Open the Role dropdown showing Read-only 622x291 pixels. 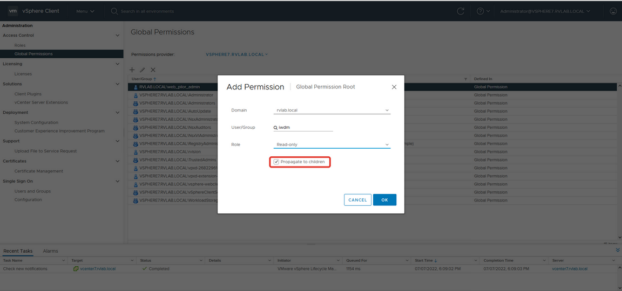[332, 144]
